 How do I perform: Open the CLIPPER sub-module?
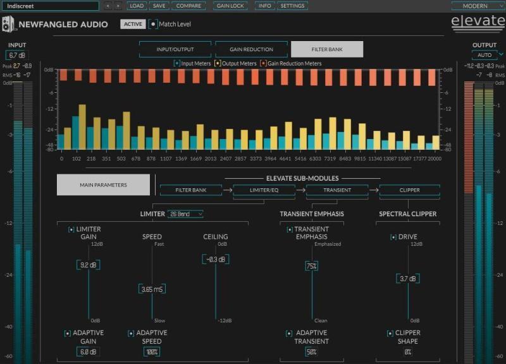[x=409, y=190]
